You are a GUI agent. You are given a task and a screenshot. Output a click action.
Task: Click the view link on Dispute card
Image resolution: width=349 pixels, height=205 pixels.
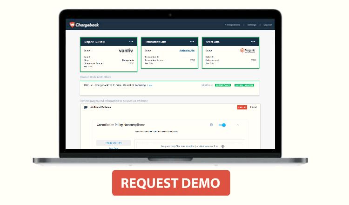click(x=131, y=41)
